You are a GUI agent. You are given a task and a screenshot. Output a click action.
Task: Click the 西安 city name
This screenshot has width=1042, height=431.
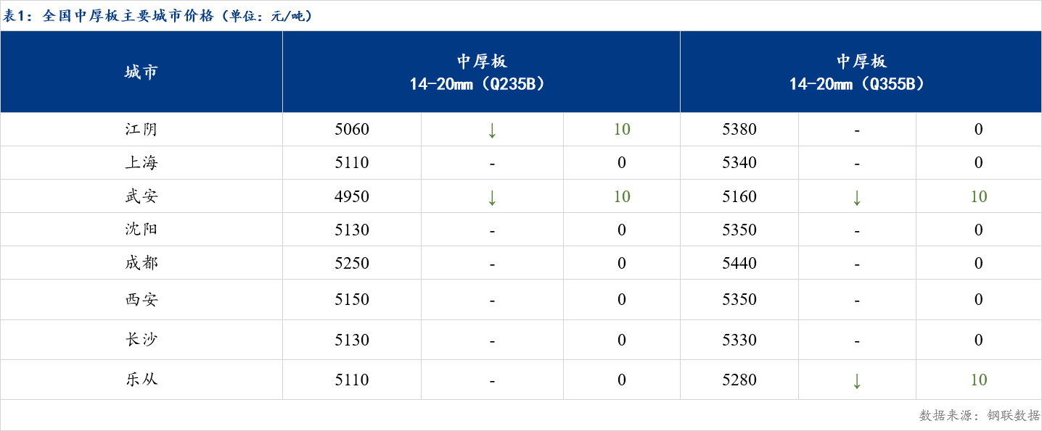pos(141,299)
